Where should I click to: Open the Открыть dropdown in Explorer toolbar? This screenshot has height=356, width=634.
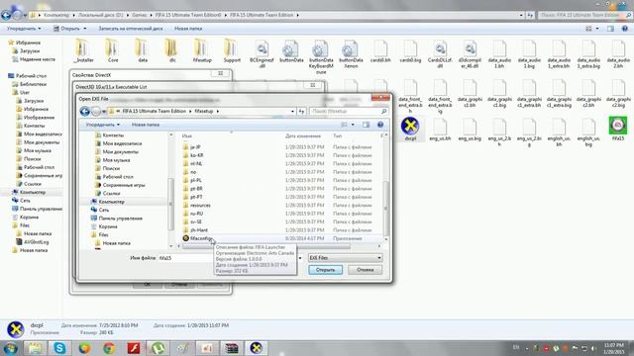click(x=84, y=29)
